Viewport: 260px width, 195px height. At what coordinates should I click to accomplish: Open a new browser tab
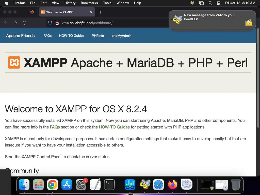click(x=100, y=12)
